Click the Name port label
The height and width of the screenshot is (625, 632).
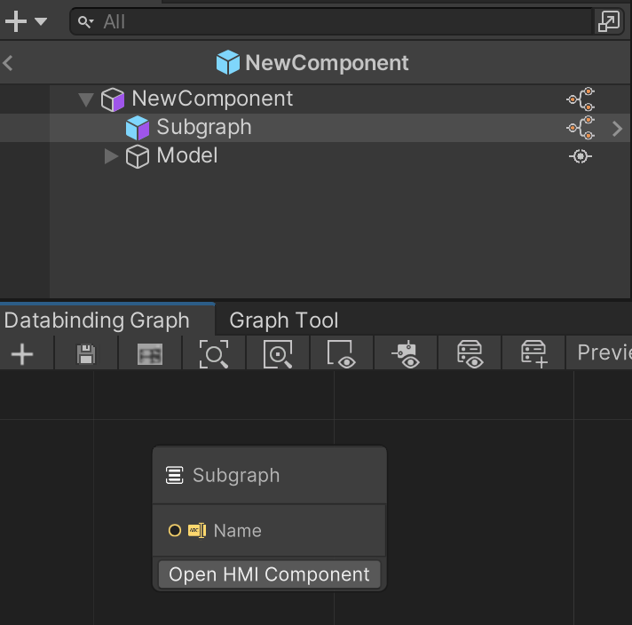coord(237,531)
